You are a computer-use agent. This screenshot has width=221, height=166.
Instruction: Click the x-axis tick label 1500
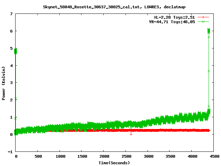pos(82,156)
